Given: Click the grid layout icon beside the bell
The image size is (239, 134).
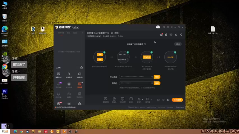Looking at the screenshot, I should 171,35.
